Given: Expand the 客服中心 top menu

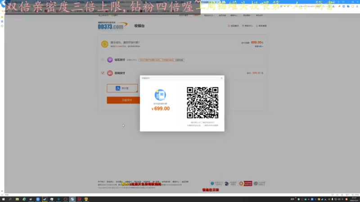Looking at the screenshot, I should click(x=234, y=15).
